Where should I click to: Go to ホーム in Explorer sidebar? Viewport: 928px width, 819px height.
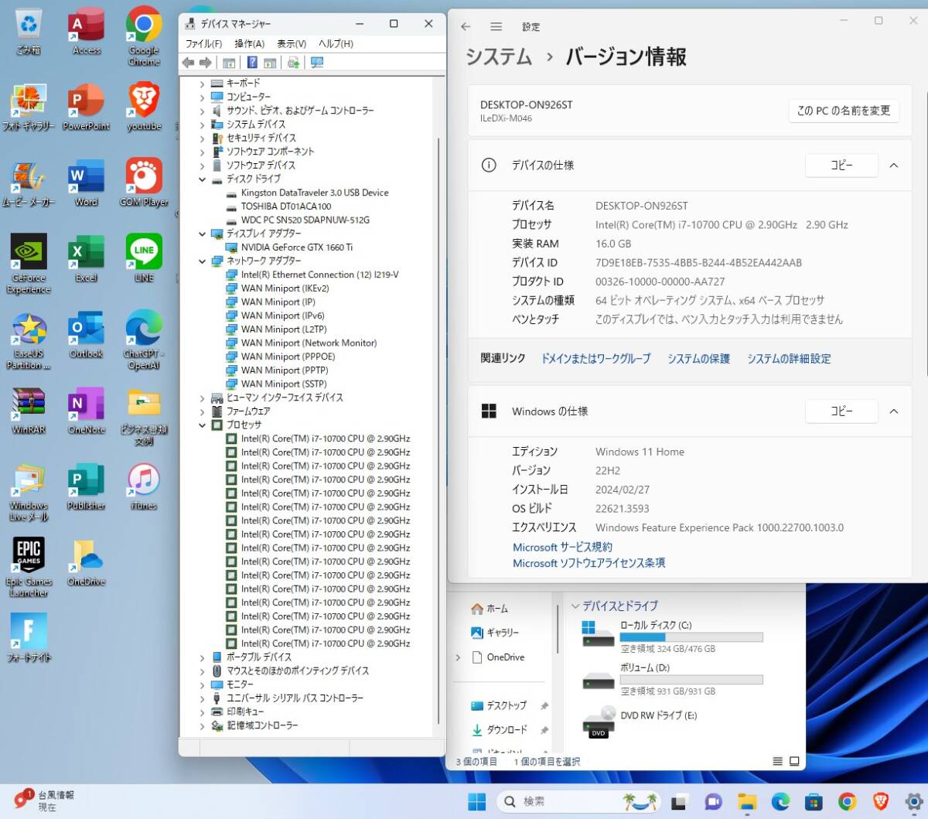(x=490, y=609)
